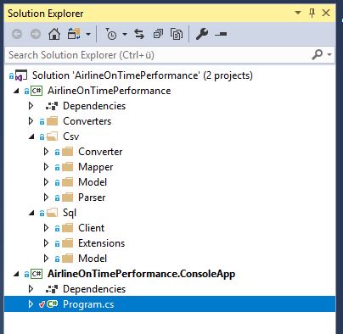343x334 pixels.
Task: Toggle Show All Files icon
Action: [177, 34]
